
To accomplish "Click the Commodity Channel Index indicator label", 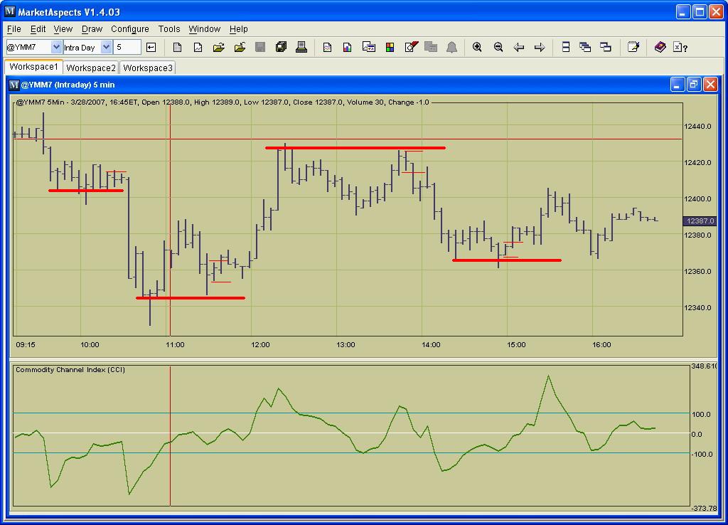I will click(70, 370).
